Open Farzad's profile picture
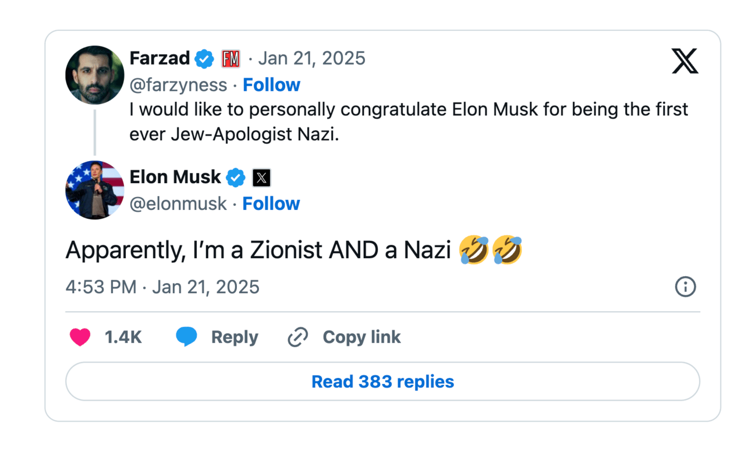 coord(95,75)
